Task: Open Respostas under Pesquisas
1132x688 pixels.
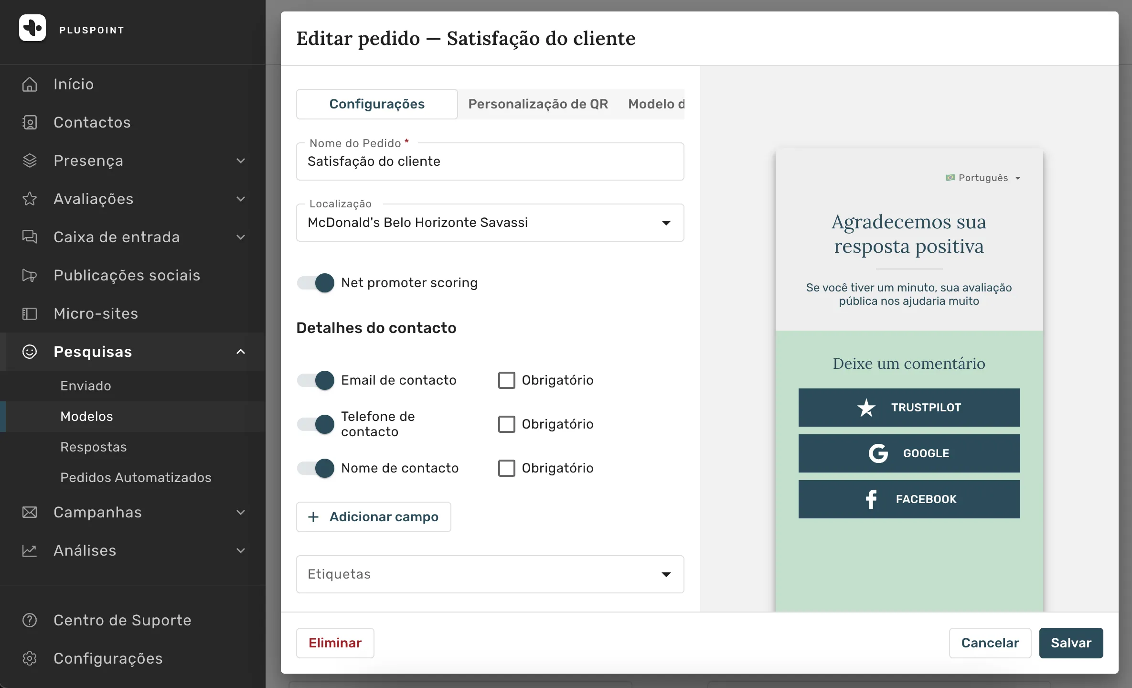Action: tap(94, 447)
